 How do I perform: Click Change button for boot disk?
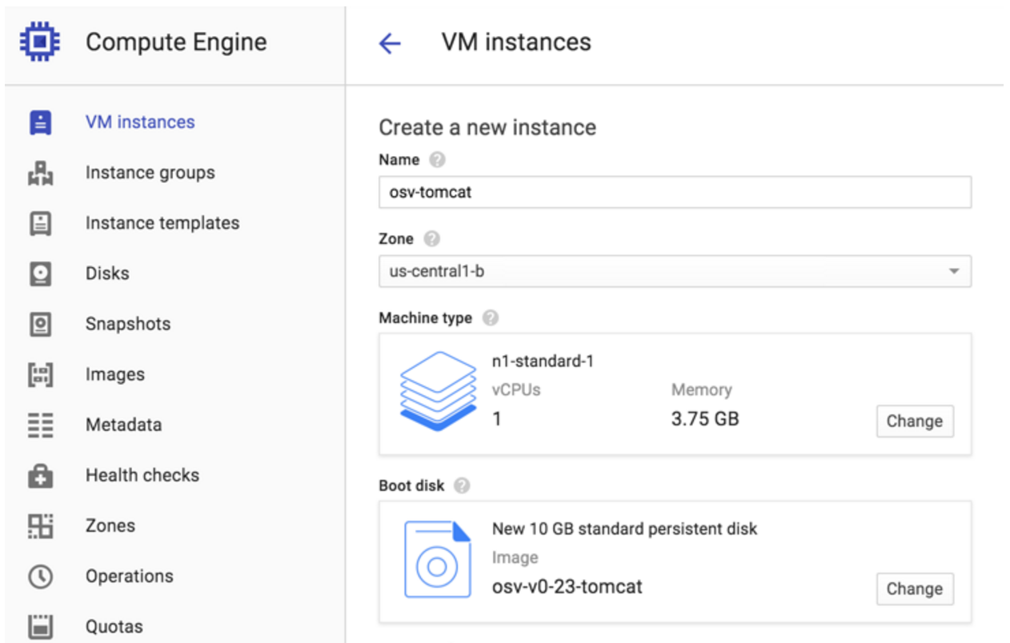pyautogui.click(x=914, y=589)
